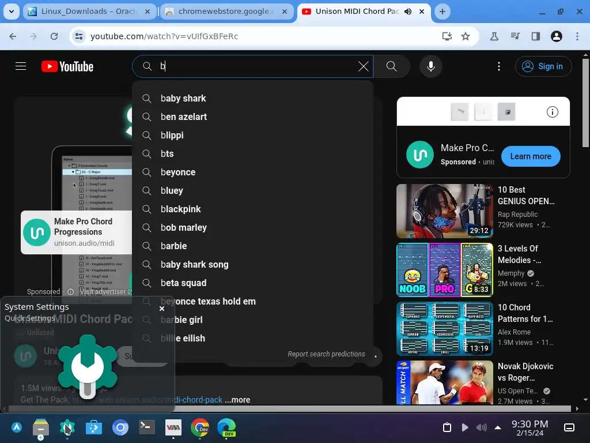Viewport: 590px width, 443px height.
Task: Open '10 Chord Patterns for 1...' thumbnail
Action: point(444,328)
